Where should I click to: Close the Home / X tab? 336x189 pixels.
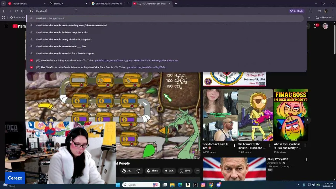pos(86,3)
